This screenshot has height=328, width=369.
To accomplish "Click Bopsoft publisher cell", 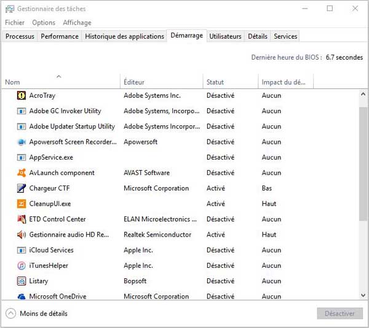I will (135, 281).
